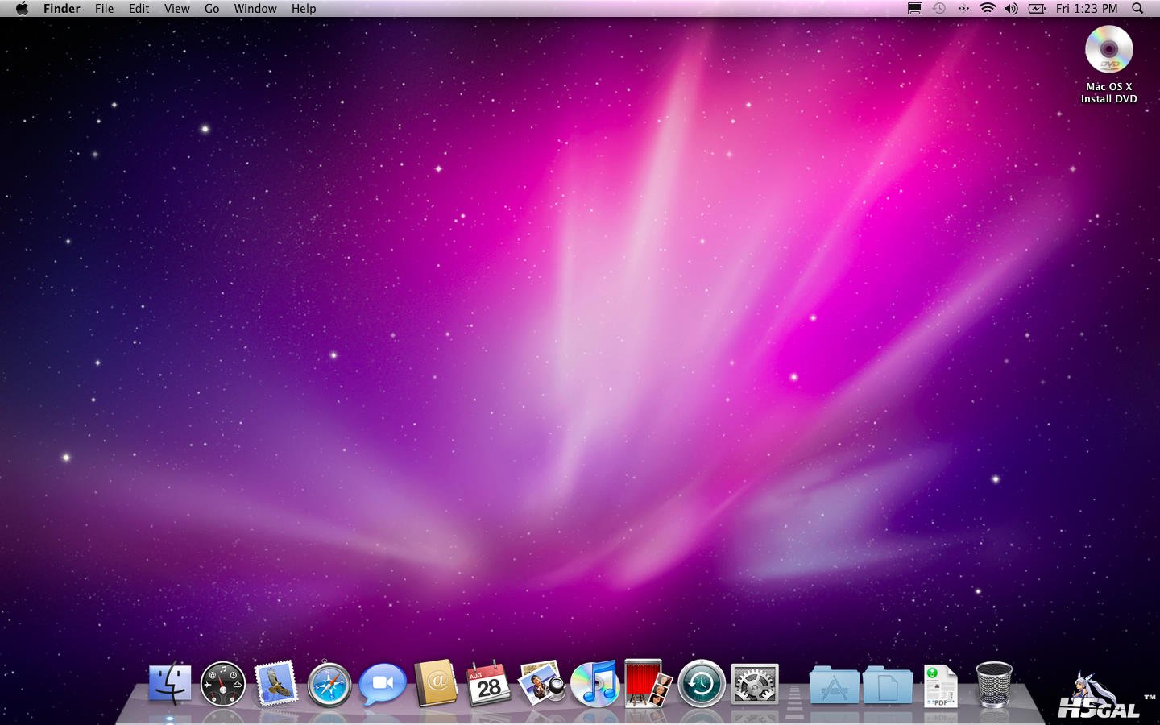The image size is (1160, 725).
Task: Open the Help menu
Action: click(x=304, y=9)
